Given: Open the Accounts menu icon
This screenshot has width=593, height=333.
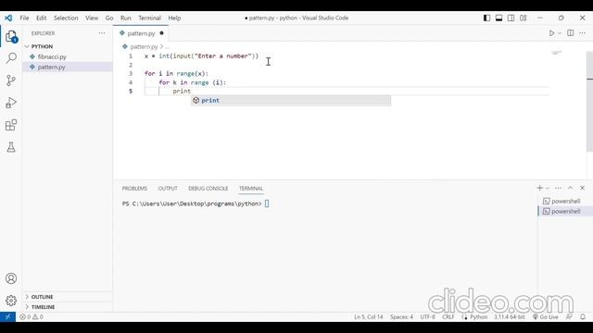Looking at the screenshot, I should (x=11, y=278).
